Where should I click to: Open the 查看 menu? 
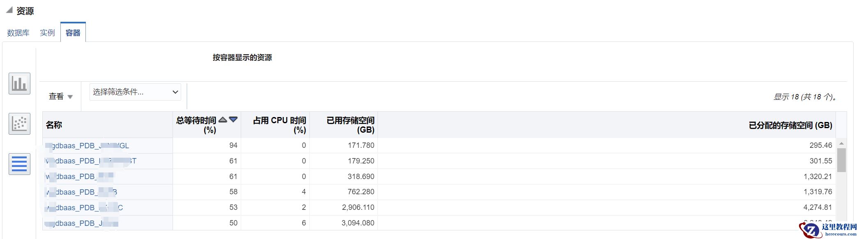(60, 97)
